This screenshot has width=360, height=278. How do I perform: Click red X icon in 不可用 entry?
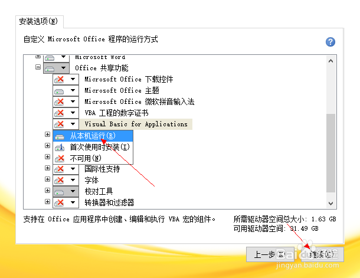pyautogui.click(x=60, y=159)
